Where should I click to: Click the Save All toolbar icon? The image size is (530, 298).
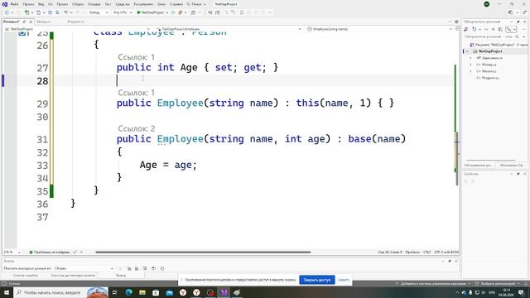tap(57, 12)
